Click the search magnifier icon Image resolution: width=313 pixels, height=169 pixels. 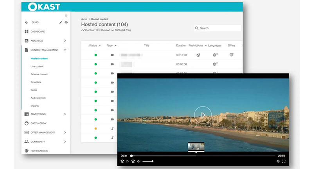click(197, 28)
